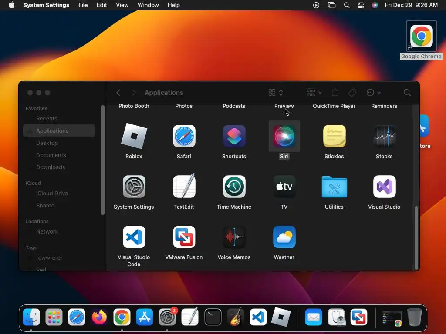Click the Share icon in Finder toolbar
Image resolution: width=446 pixels, height=334 pixels.
(335, 92)
